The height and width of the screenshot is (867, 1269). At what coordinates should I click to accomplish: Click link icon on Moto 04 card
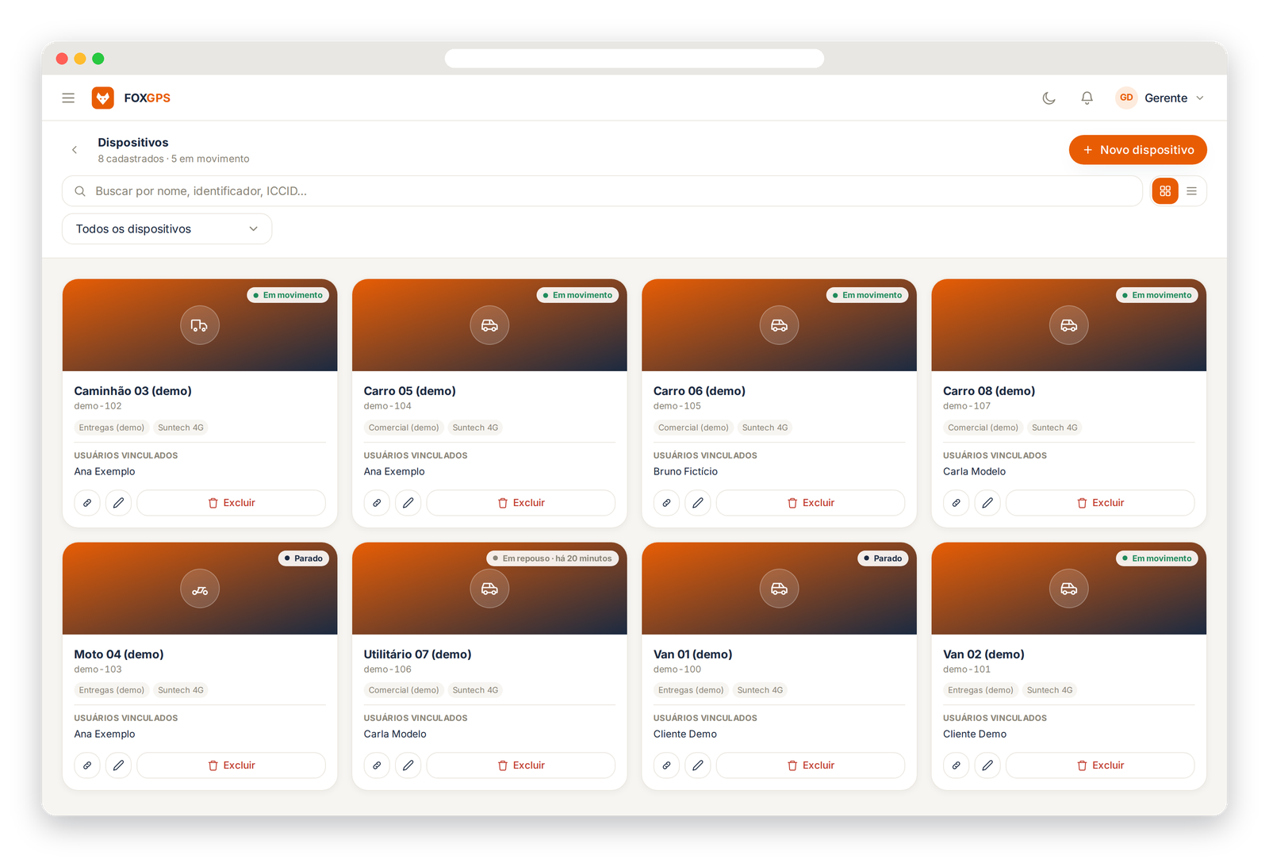(x=87, y=765)
